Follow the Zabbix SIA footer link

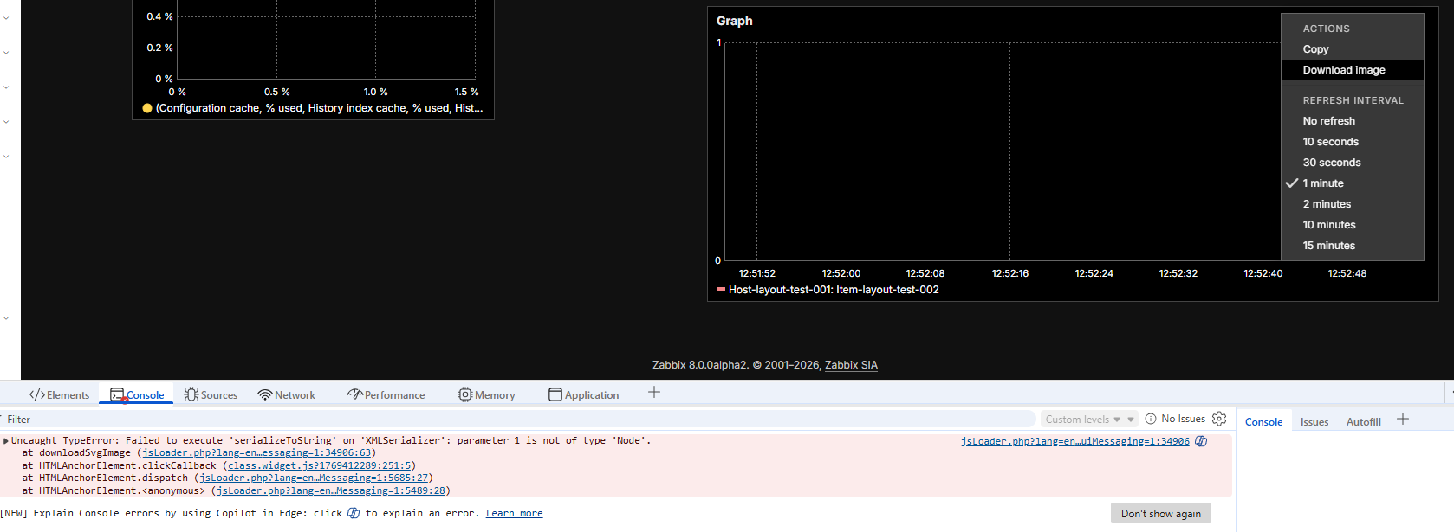pyautogui.click(x=850, y=365)
